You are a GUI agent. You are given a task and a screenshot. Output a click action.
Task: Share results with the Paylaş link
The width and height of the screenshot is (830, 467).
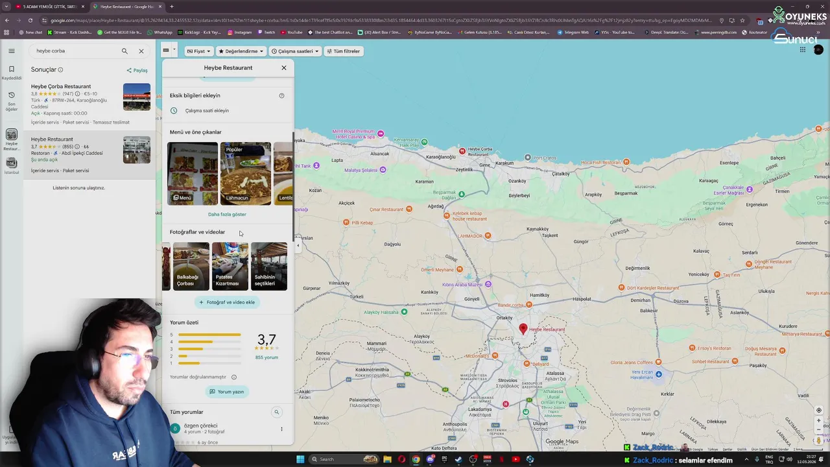[137, 70]
